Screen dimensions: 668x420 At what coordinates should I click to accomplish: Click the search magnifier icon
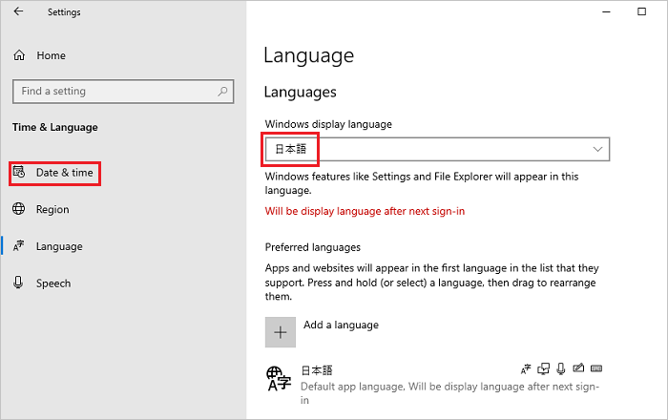point(222,91)
